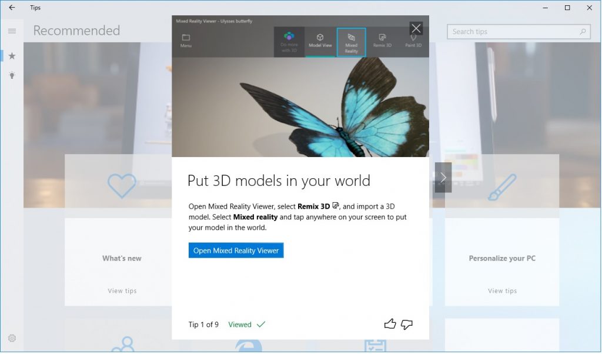This screenshot has height=354, width=602.
Task: Click the "Put 3D models in your world" heading
Action: pos(279,181)
